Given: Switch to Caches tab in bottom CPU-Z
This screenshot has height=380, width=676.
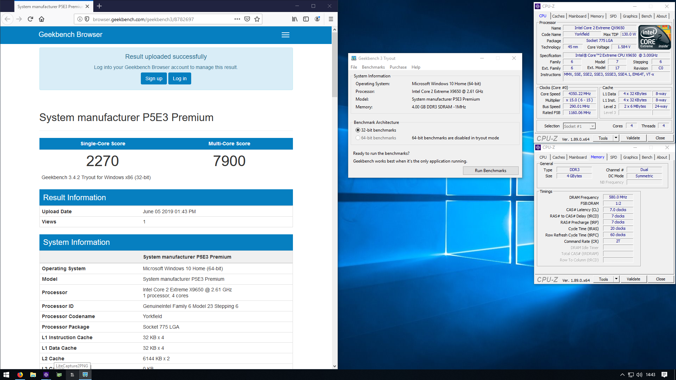Looking at the screenshot, I should (x=558, y=157).
